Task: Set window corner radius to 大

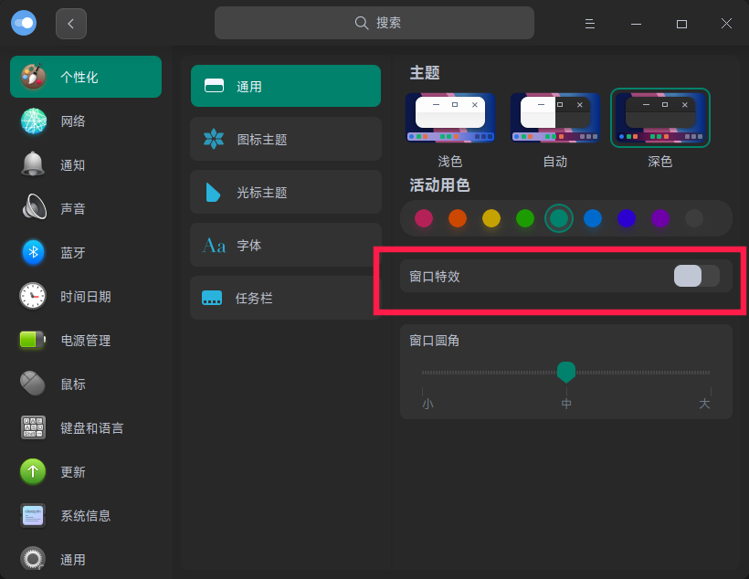Action: tap(704, 404)
